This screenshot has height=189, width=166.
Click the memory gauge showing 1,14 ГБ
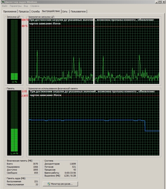14,123
